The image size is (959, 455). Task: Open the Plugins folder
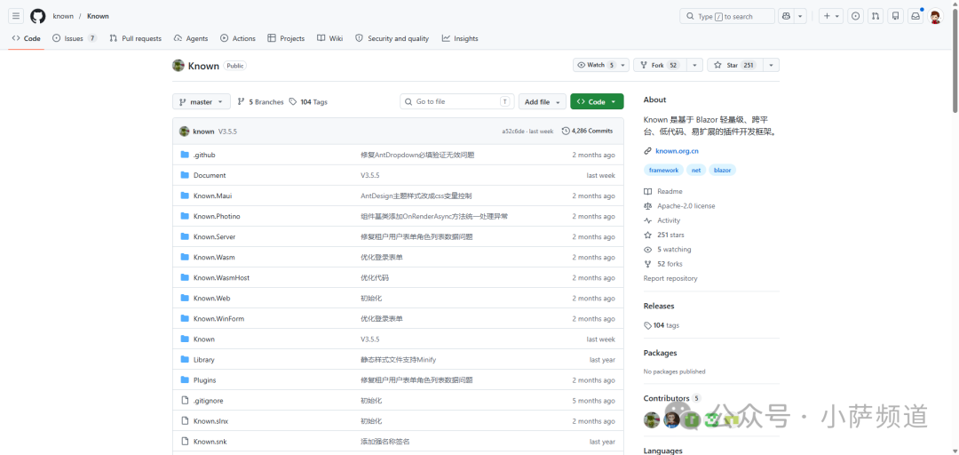[x=204, y=380]
